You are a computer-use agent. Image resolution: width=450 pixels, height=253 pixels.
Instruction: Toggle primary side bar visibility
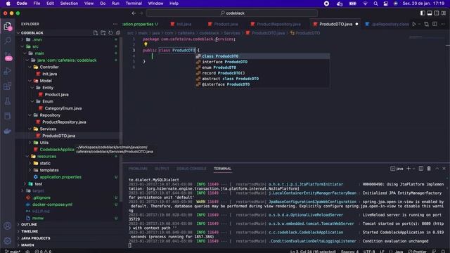click(x=423, y=13)
